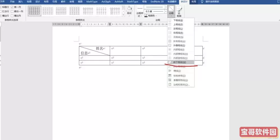The image size is (280, 140).
Task: Open the 邮件 tab
Action: 63,2
